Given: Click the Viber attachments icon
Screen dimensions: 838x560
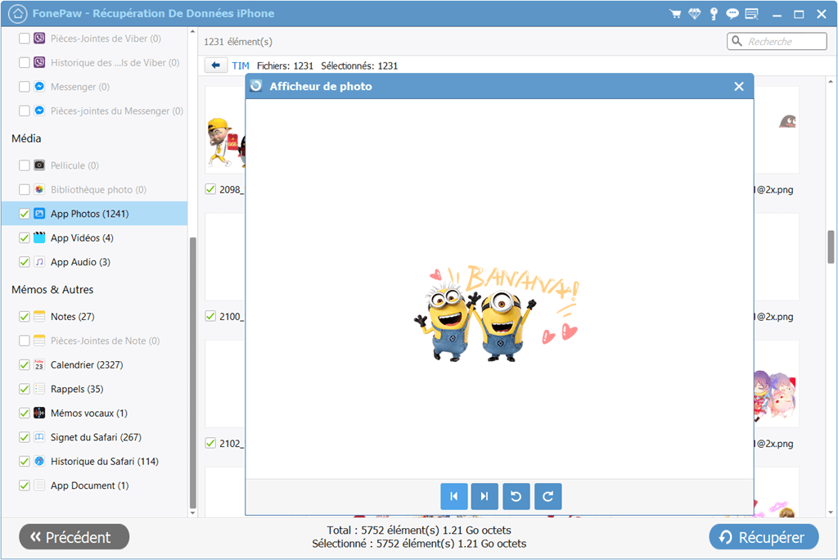Looking at the screenshot, I should point(39,38).
